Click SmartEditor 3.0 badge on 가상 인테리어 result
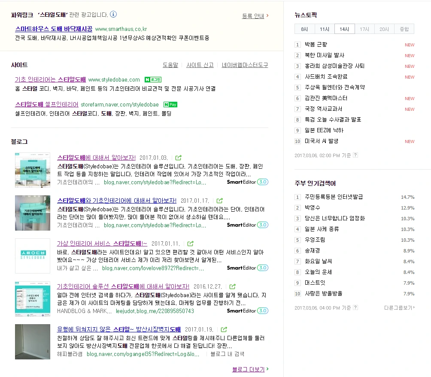This screenshot has width=431, height=377. click(x=247, y=268)
